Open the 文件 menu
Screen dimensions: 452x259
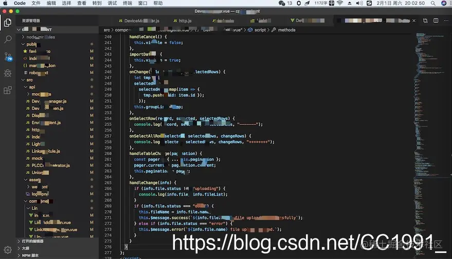[x=36, y=3]
